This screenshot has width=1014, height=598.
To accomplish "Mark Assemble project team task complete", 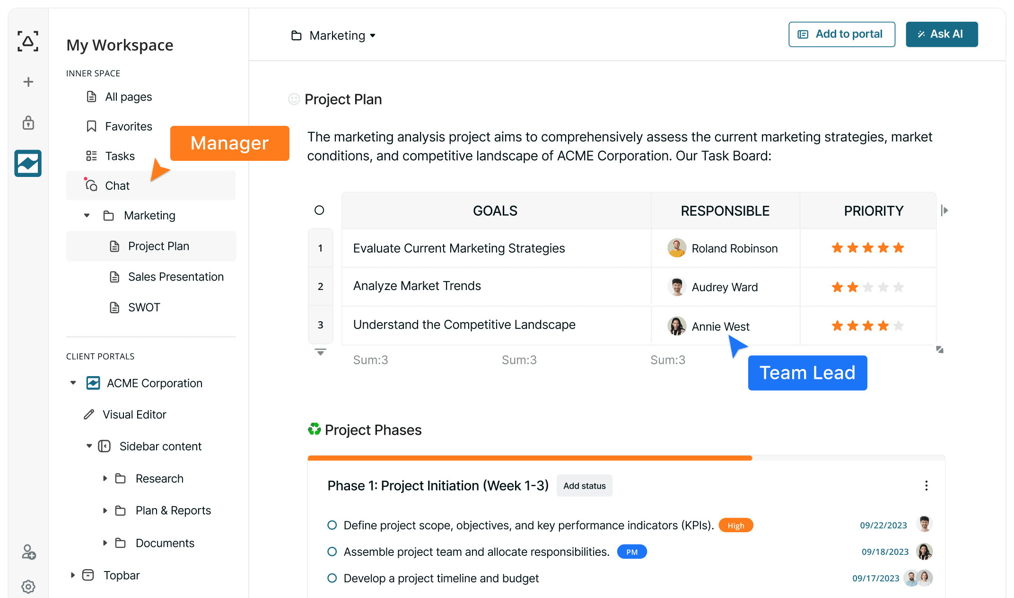I will click(332, 552).
